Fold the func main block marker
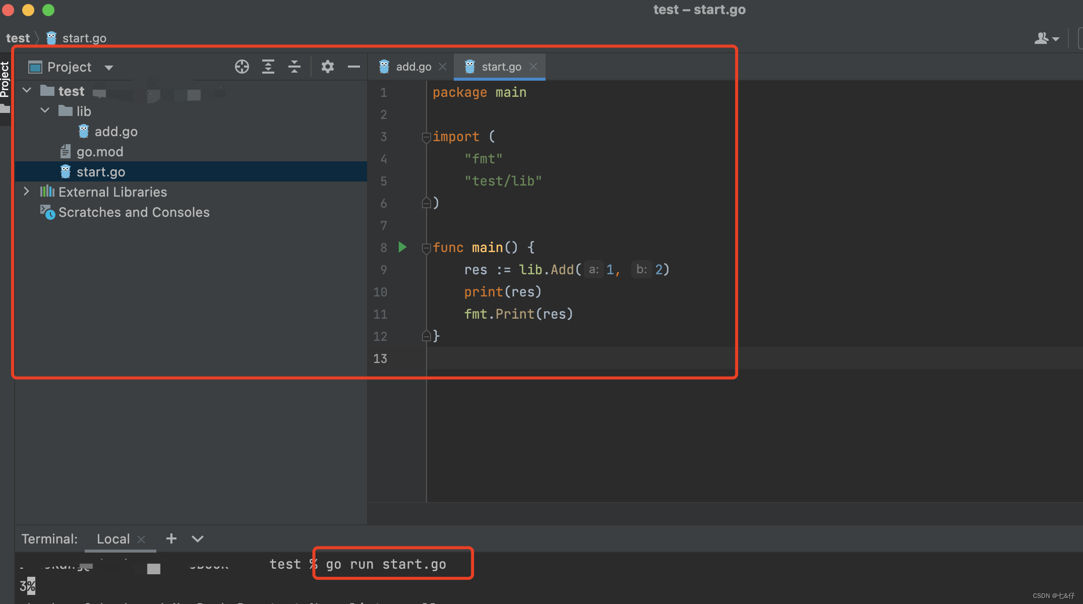 coord(426,248)
